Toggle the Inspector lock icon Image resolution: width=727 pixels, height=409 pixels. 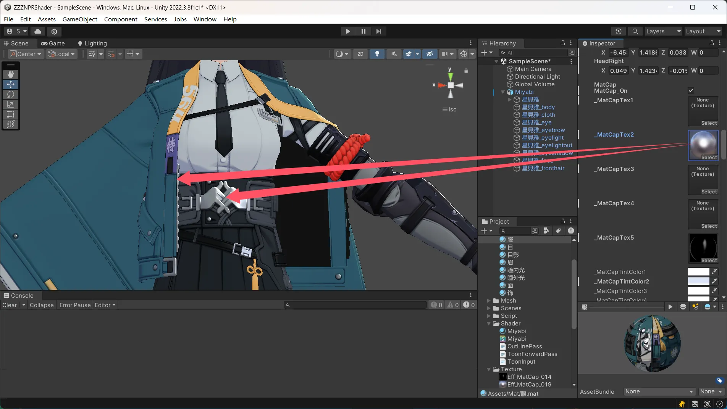pyautogui.click(x=711, y=43)
